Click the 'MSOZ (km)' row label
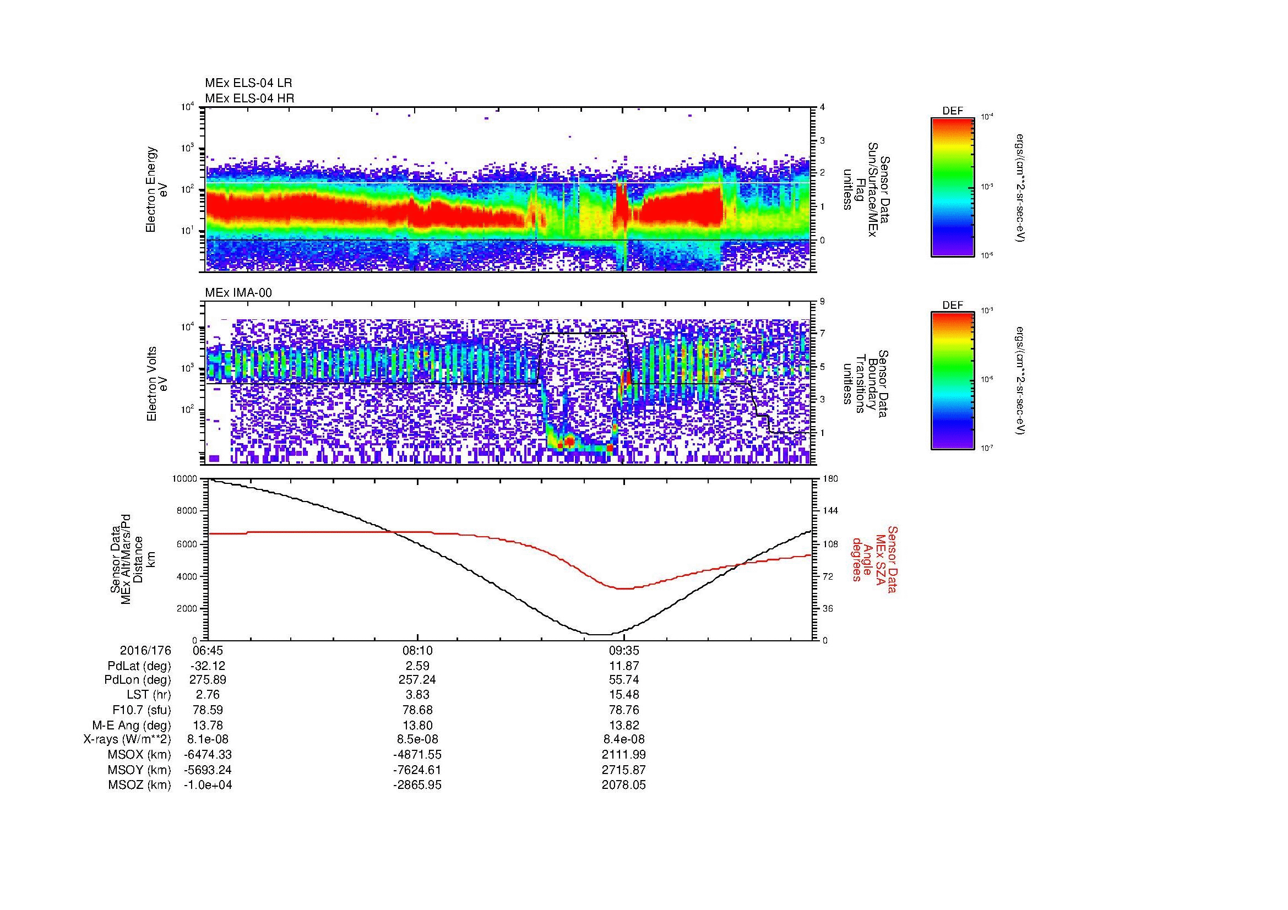1288x910 pixels. (140, 785)
